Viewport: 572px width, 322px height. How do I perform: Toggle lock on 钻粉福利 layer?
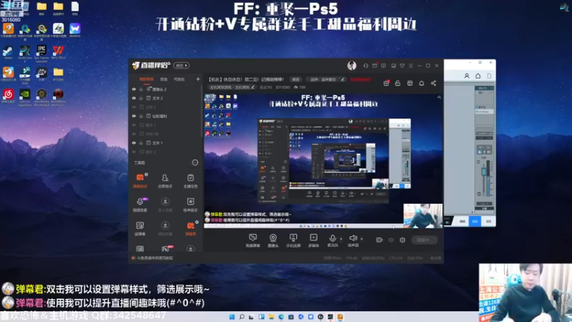pos(141,116)
